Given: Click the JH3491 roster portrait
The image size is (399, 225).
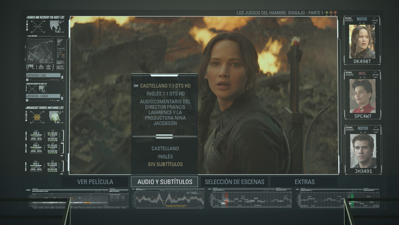Looking at the screenshot, I should point(363,151).
